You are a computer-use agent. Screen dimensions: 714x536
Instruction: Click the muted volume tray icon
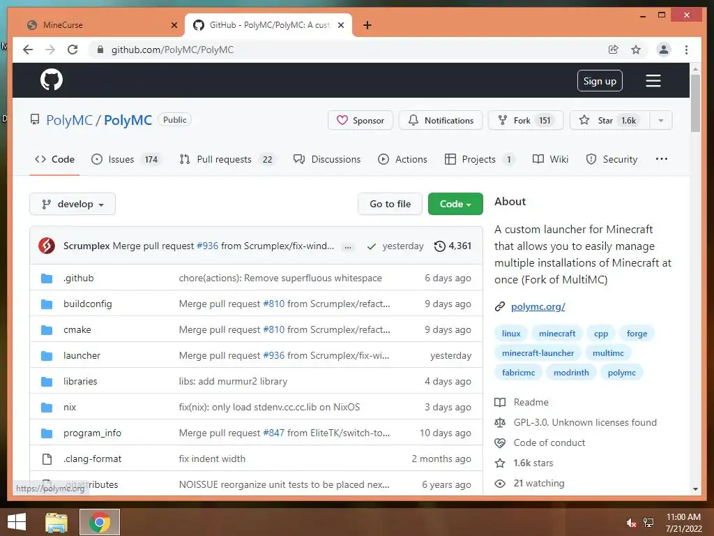click(631, 523)
